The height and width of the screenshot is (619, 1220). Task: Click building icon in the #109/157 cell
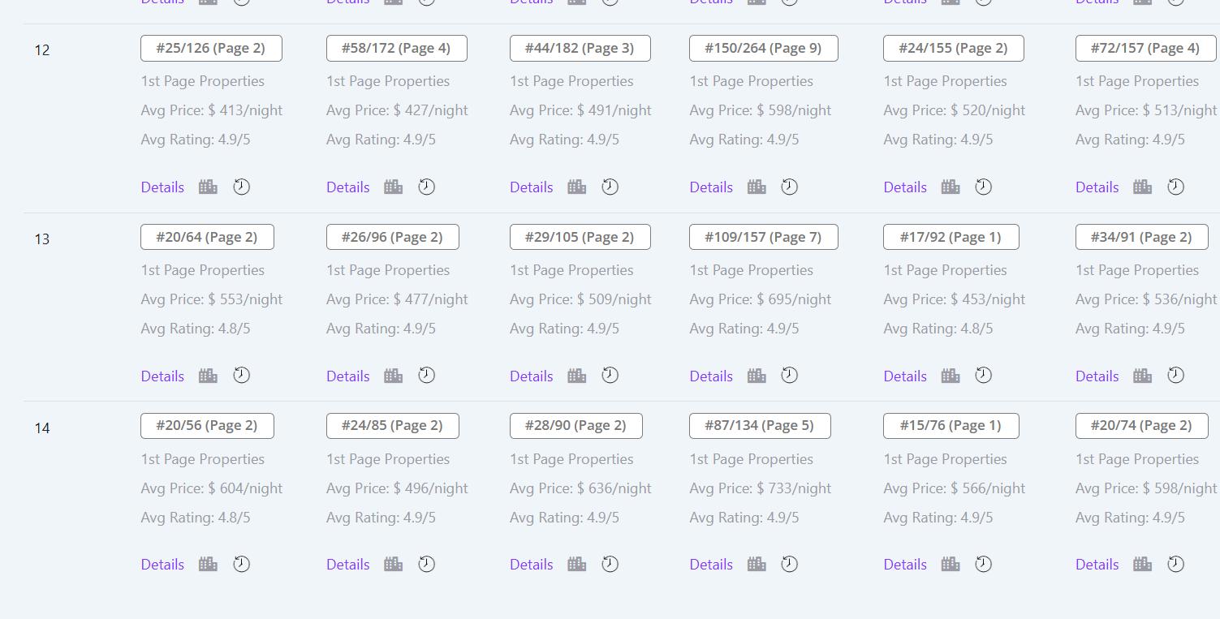tap(757, 376)
